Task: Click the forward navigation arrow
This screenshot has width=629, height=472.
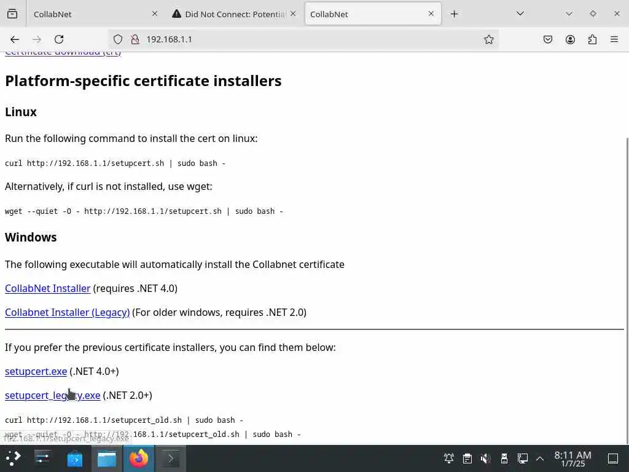Action: pos(37,39)
